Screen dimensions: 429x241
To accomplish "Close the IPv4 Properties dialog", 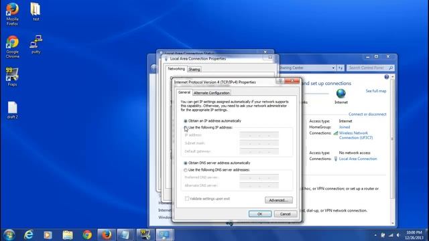I will (x=292, y=81).
